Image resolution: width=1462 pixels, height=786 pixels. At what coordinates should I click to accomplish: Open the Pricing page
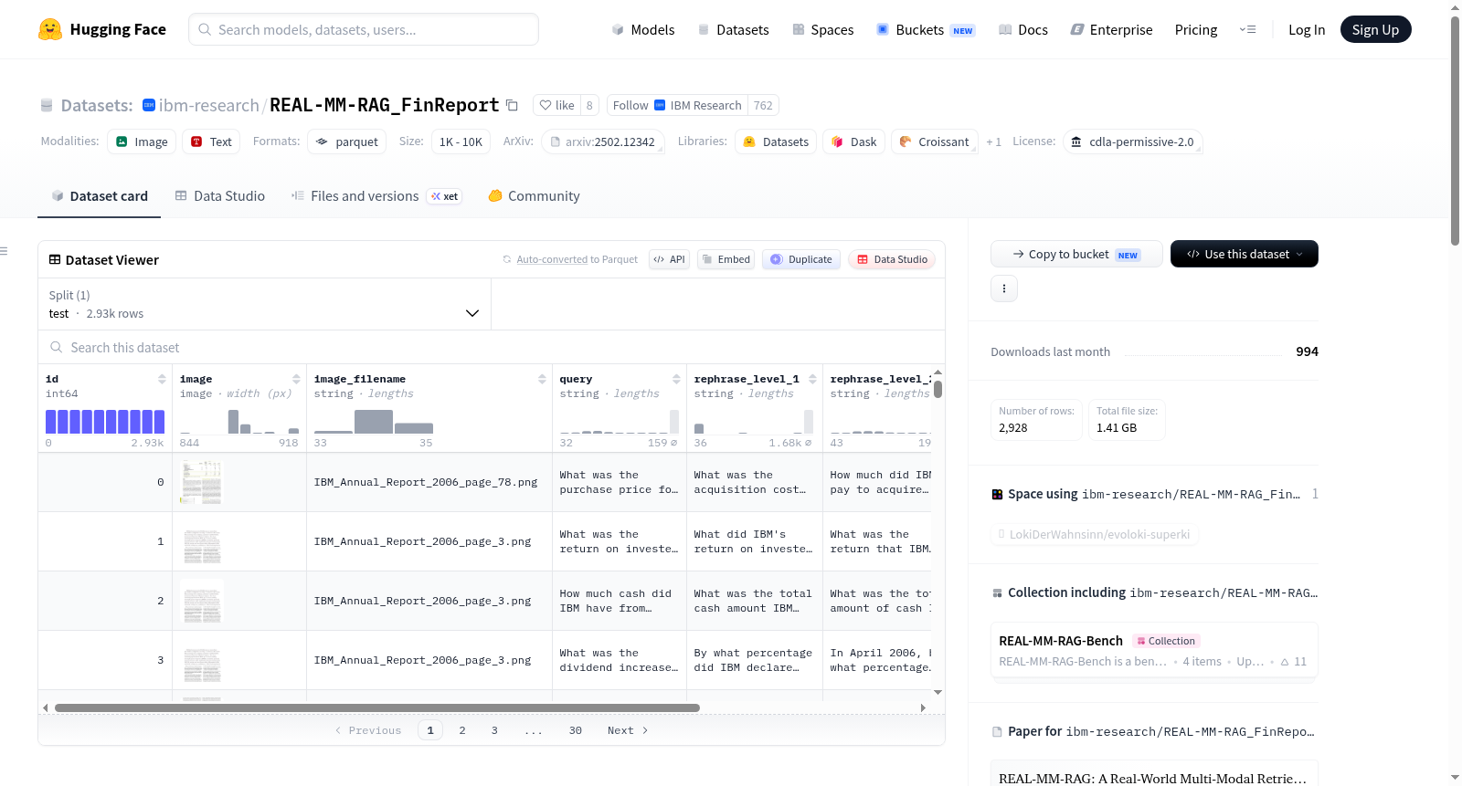coord(1195,29)
